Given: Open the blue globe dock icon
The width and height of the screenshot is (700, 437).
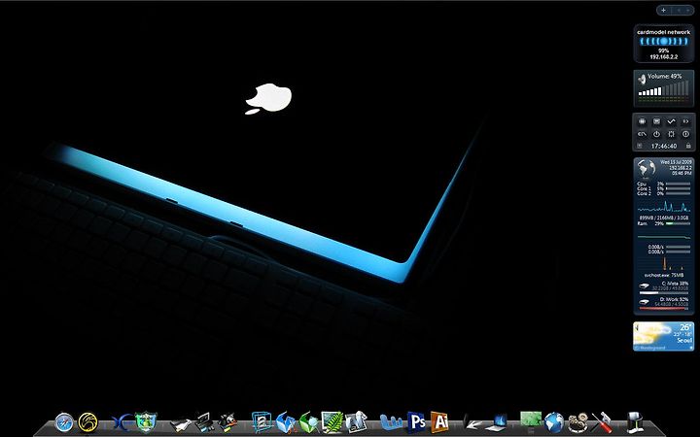Looking at the screenshot, I should coord(554,422).
